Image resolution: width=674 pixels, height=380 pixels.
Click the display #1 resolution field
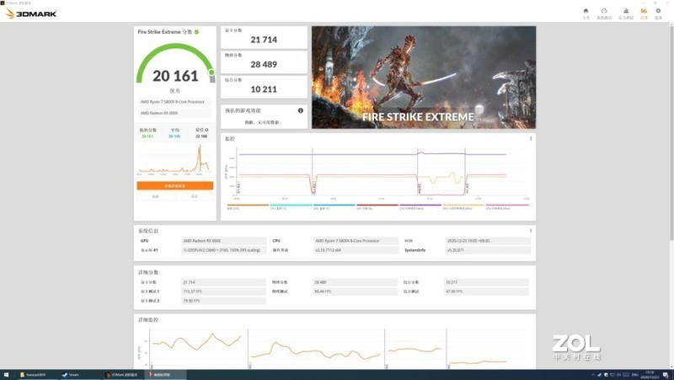[224, 250]
